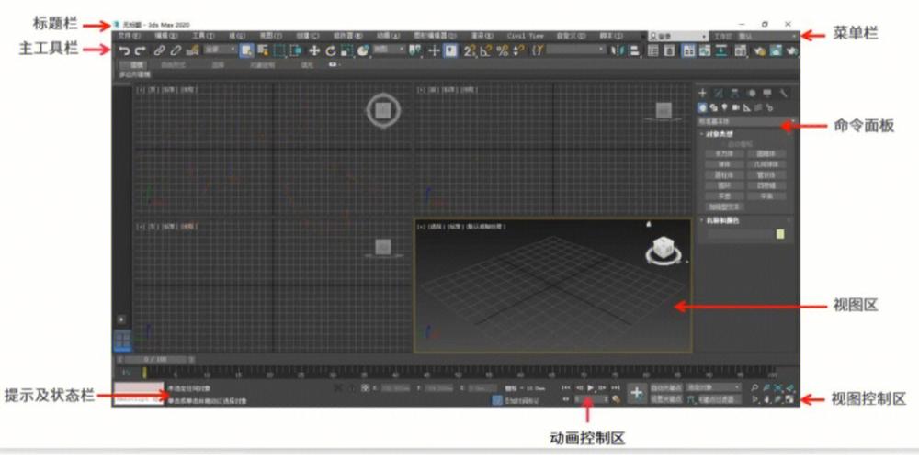The width and height of the screenshot is (919, 459).
Task: Open the Scripting menu
Action: click(611, 36)
